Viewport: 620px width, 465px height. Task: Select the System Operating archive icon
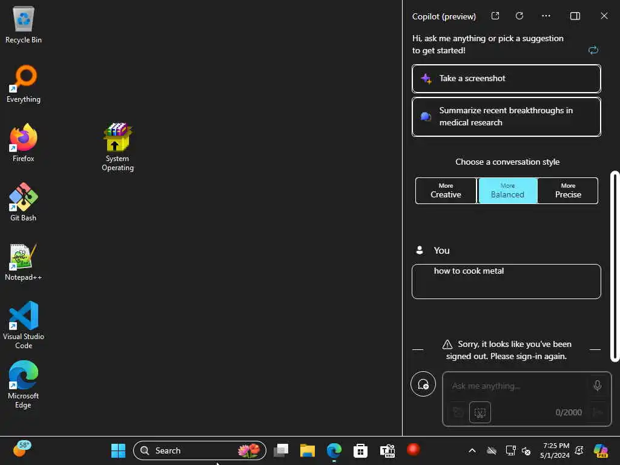tap(118, 147)
